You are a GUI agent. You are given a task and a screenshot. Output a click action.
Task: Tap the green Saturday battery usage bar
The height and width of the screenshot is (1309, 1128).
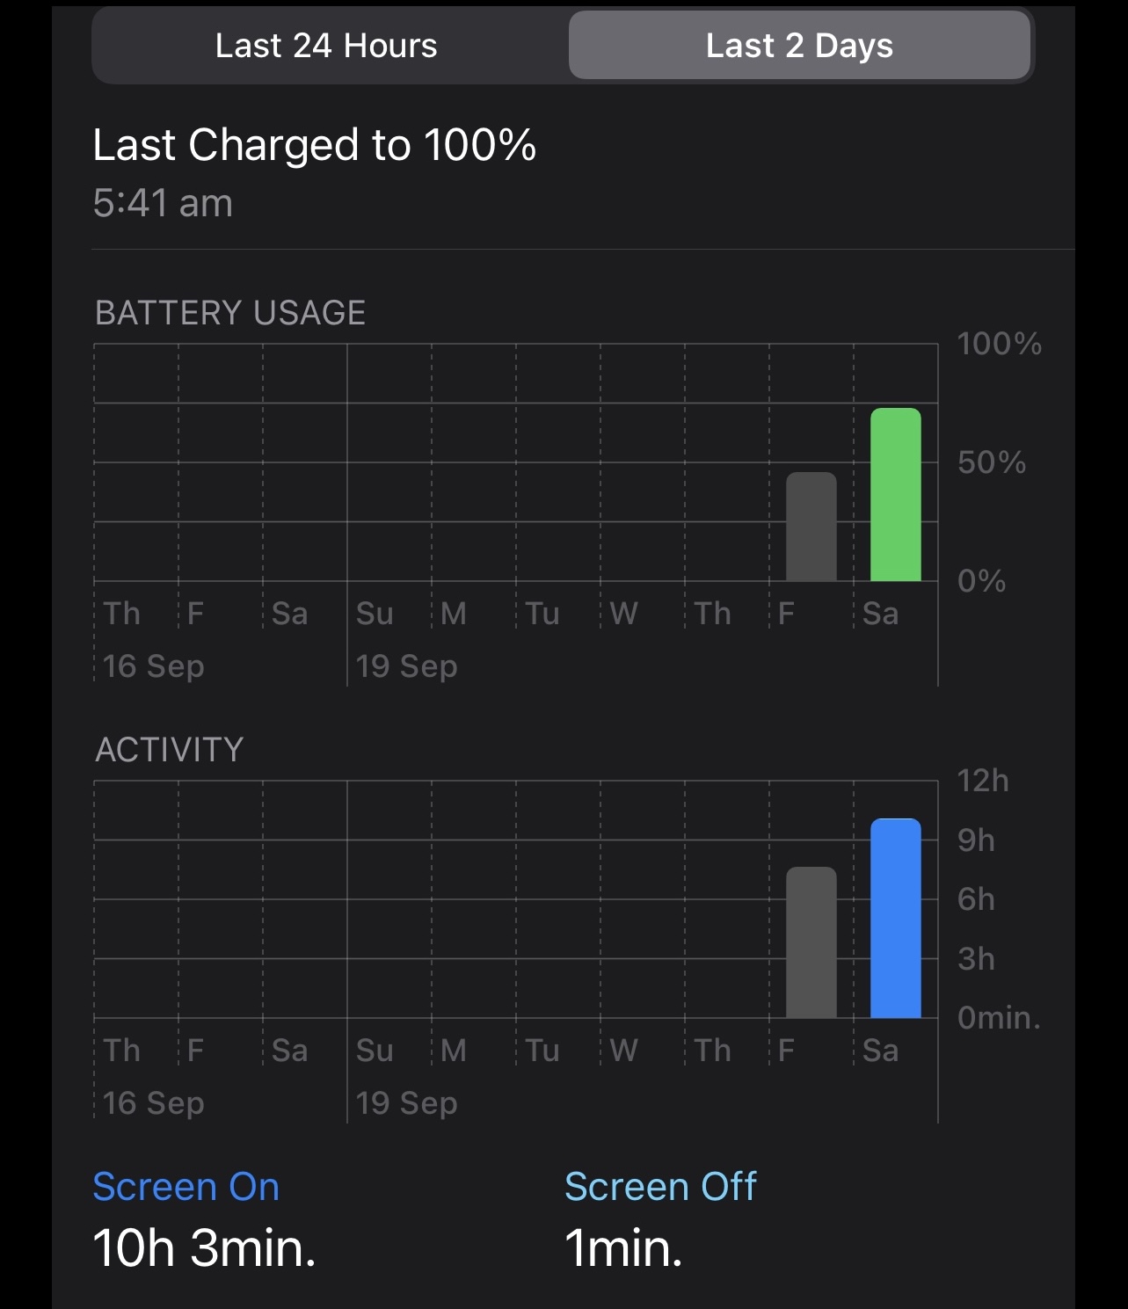(x=895, y=494)
